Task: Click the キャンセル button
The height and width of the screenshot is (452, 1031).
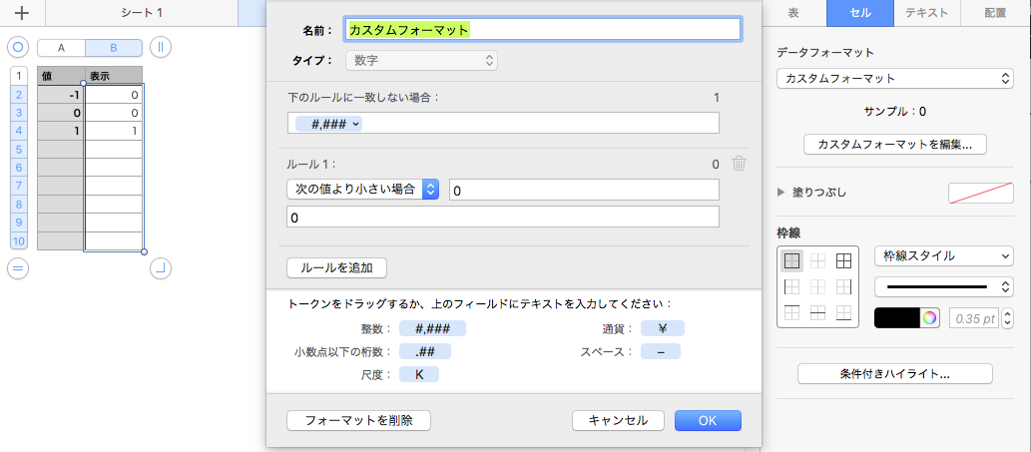Action: click(x=618, y=420)
